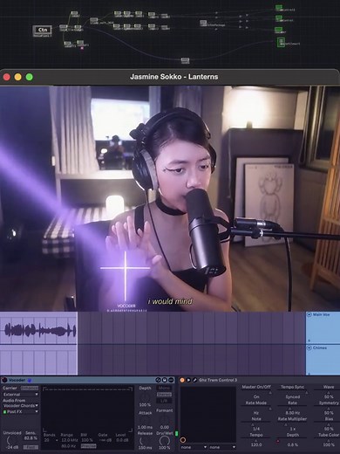340x454 pixels.
Task: Click the video at the VOCODER overlay label
Action: coord(126,306)
